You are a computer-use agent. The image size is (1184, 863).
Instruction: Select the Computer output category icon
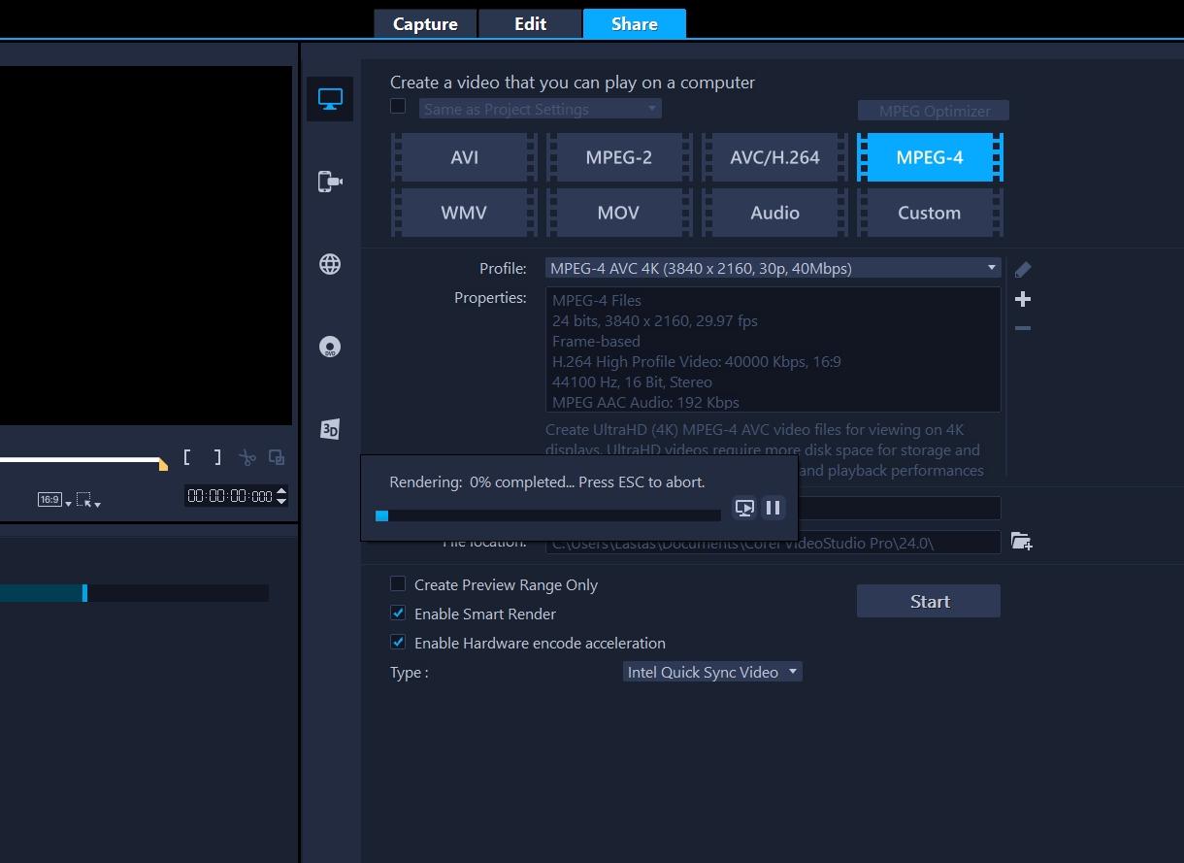coord(330,99)
